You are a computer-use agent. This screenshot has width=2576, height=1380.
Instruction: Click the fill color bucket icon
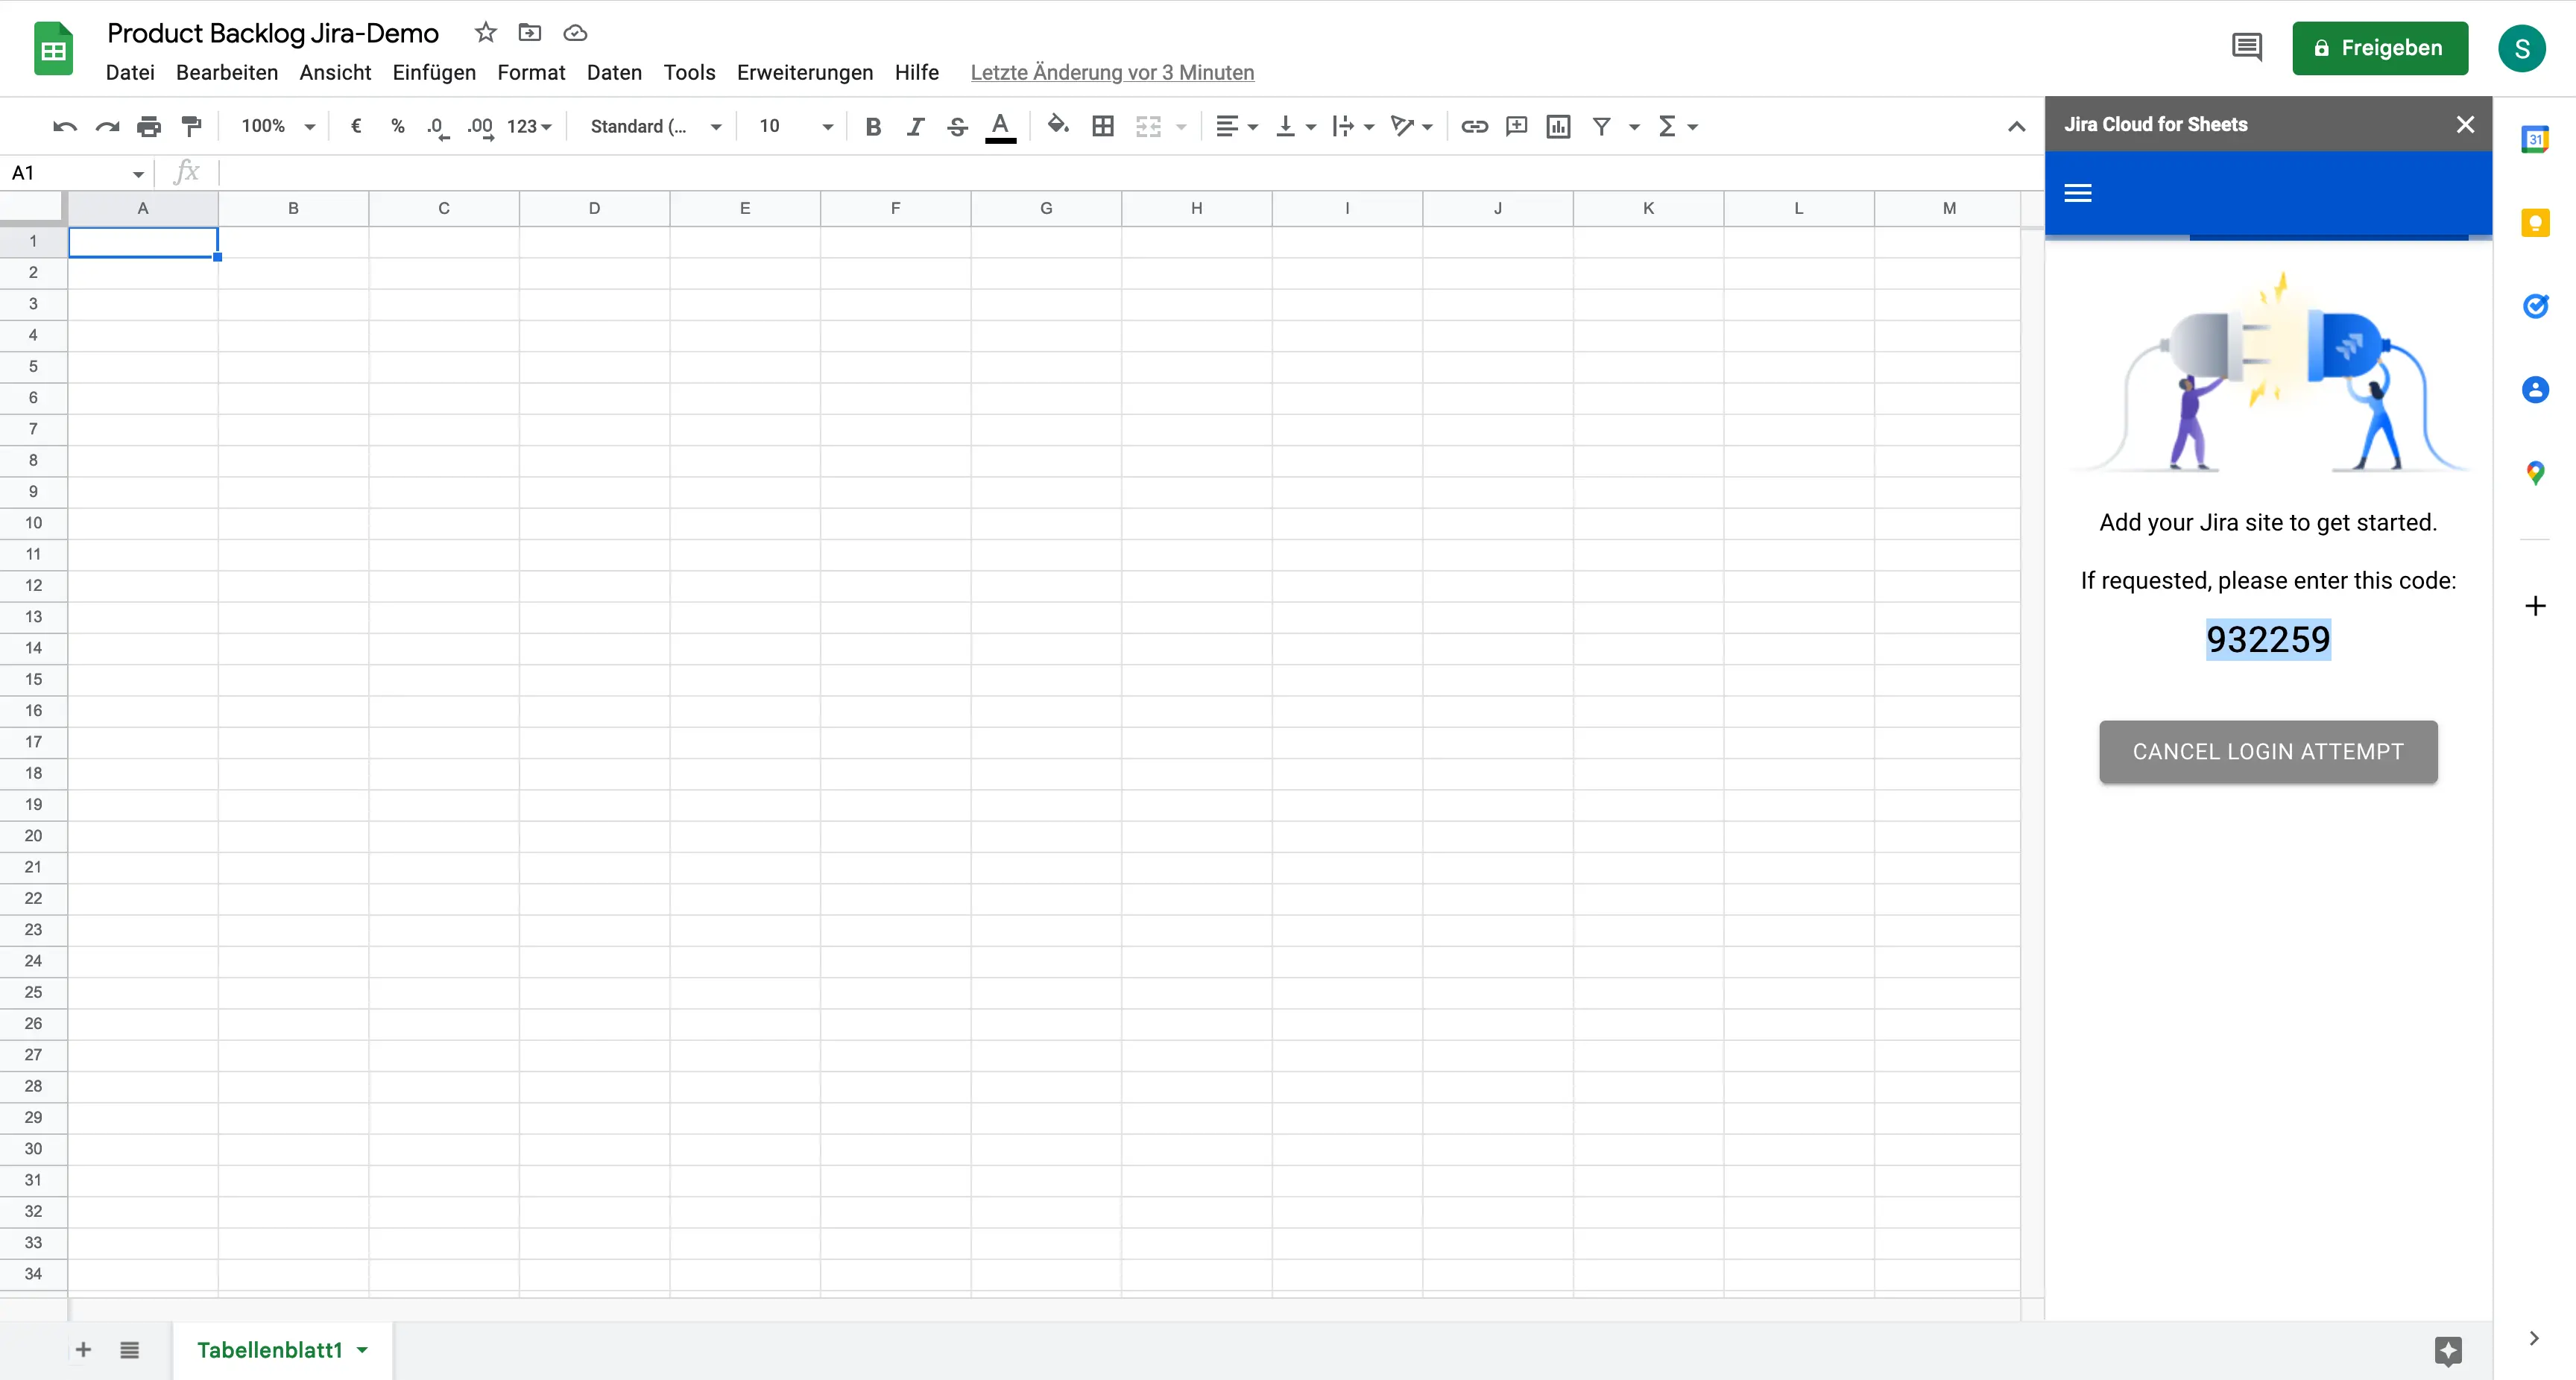(1056, 126)
